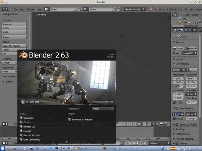This screenshot has height=151, width=202.
Task: Click the OpenGL render animation icon in viewport header
Action: [165, 124]
